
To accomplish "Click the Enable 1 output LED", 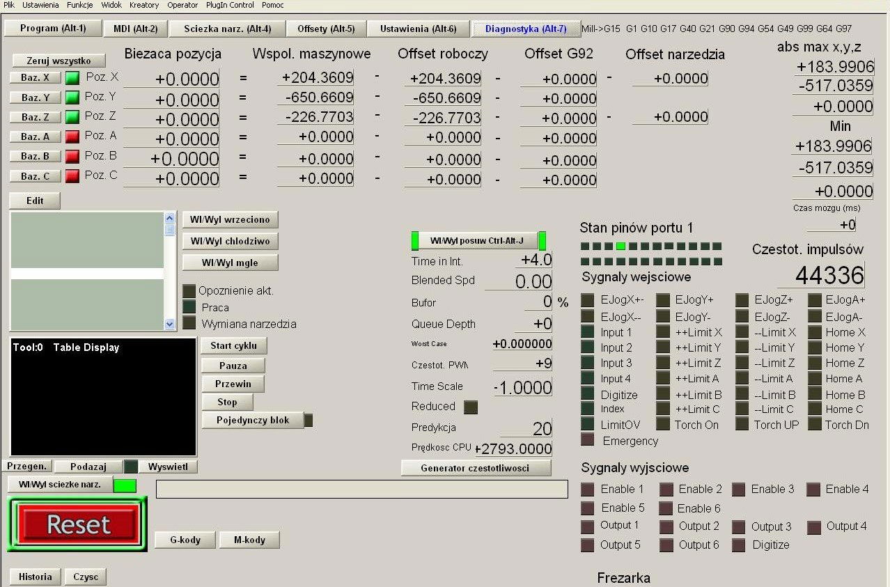I will click(x=588, y=490).
